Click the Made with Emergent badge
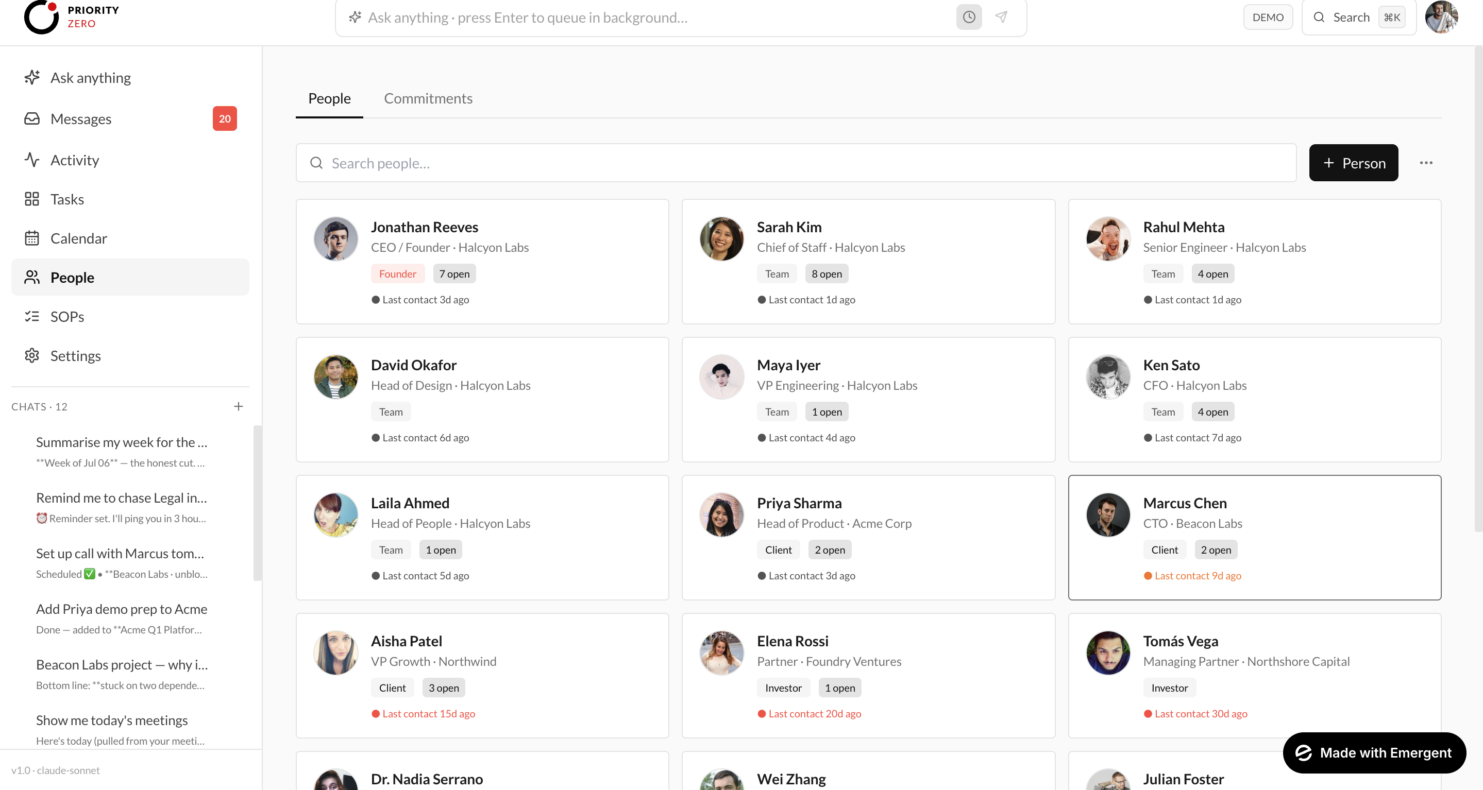The width and height of the screenshot is (1483, 790). click(x=1374, y=752)
